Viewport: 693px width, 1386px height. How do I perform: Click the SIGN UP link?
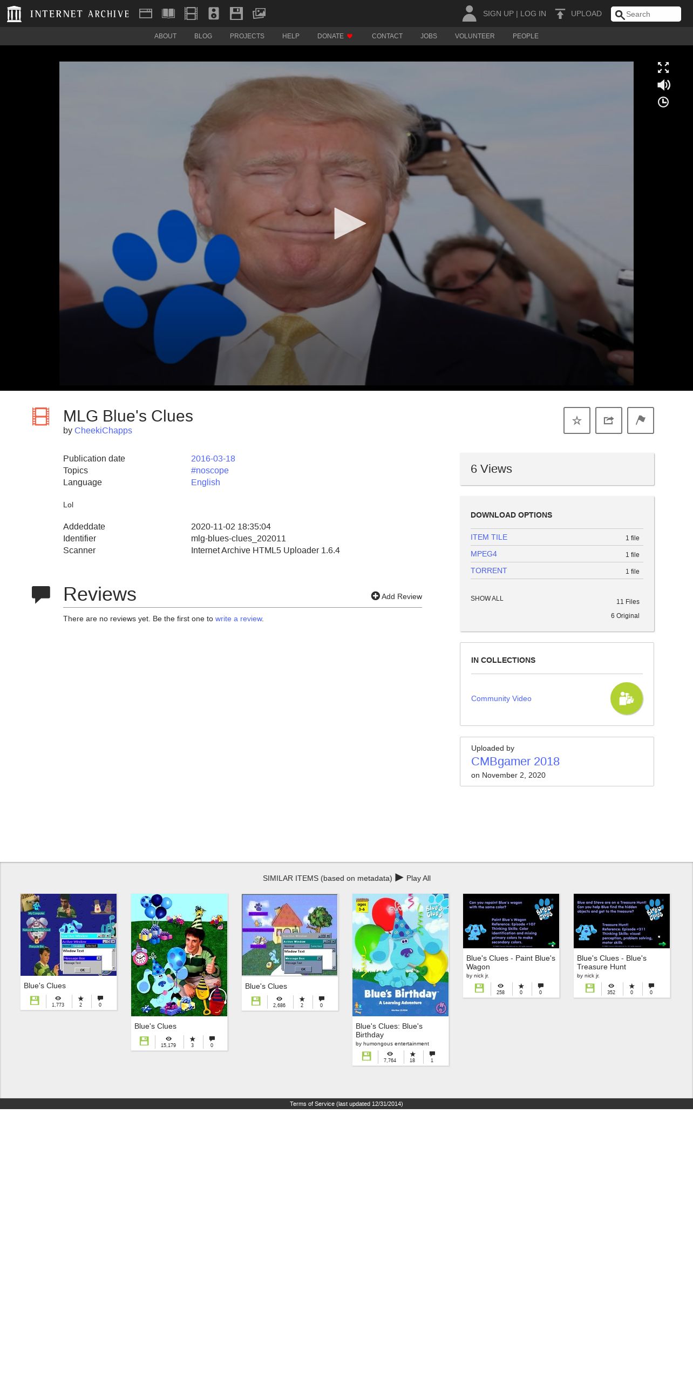tap(498, 13)
